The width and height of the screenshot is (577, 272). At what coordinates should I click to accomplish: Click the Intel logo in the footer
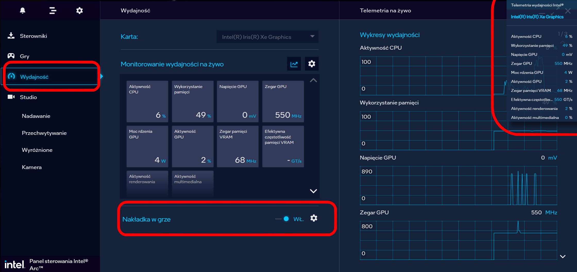click(14, 264)
